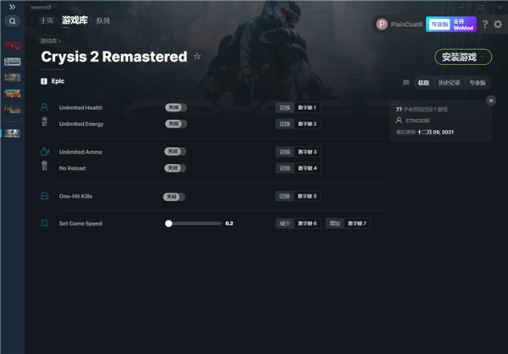Click the 游戏库 breadcrumb link
The image size is (508, 354).
coord(49,40)
